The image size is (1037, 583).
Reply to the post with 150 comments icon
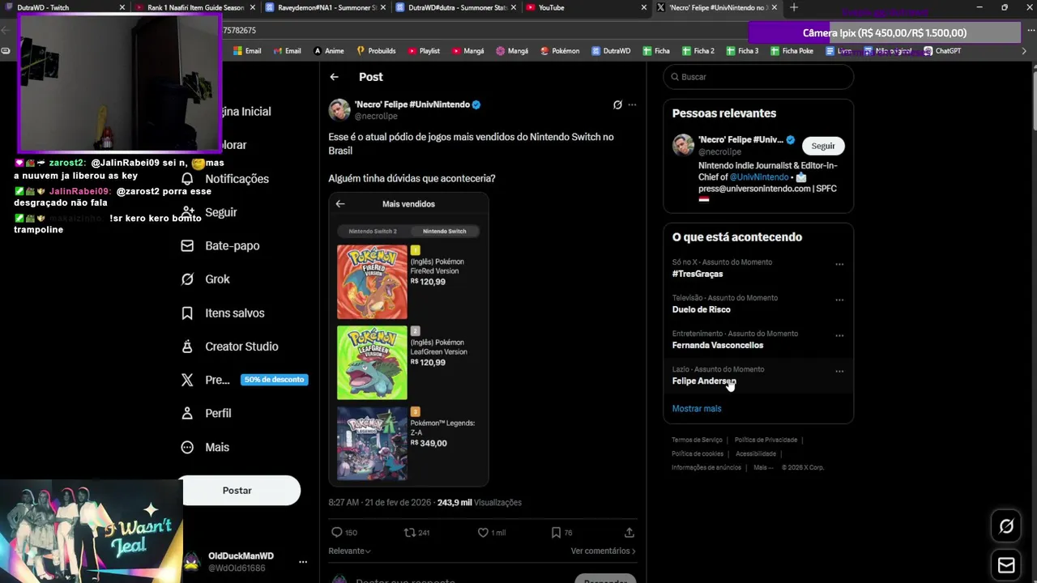point(337,532)
